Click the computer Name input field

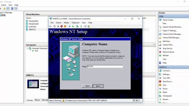pyautogui.click(x=105, y=67)
